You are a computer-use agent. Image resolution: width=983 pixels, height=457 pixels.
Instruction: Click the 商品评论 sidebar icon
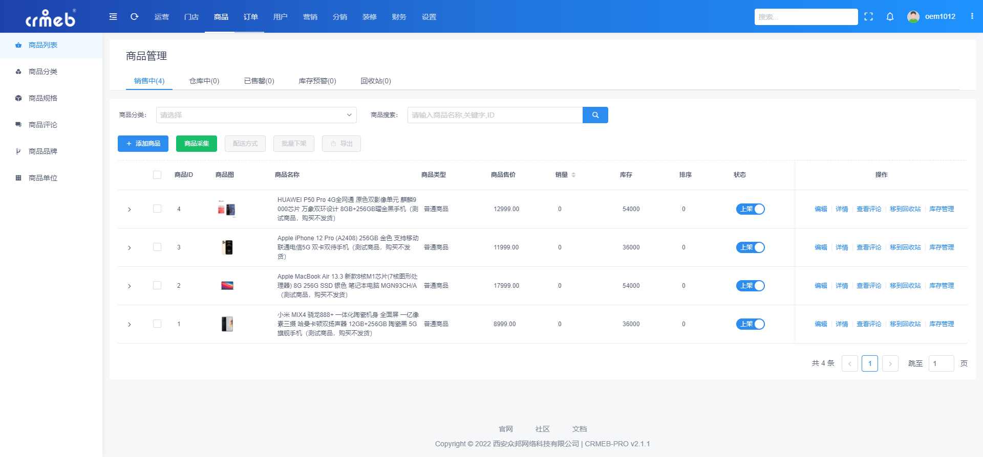tap(18, 125)
